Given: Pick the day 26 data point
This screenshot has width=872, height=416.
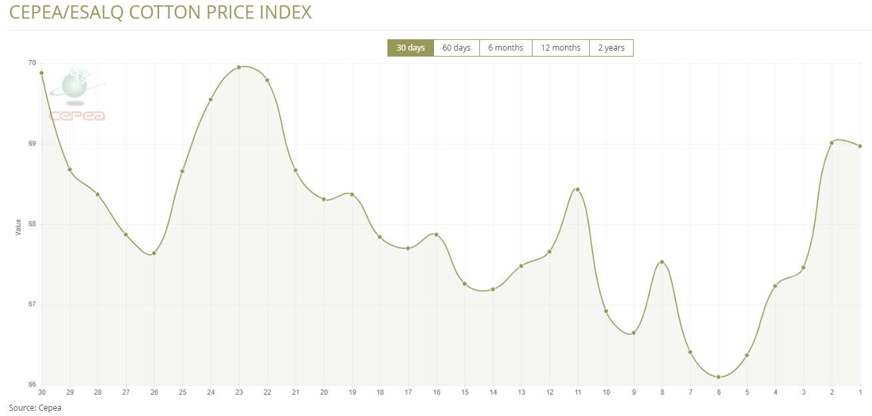Looking at the screenshot, I should (x=154, y=253).
